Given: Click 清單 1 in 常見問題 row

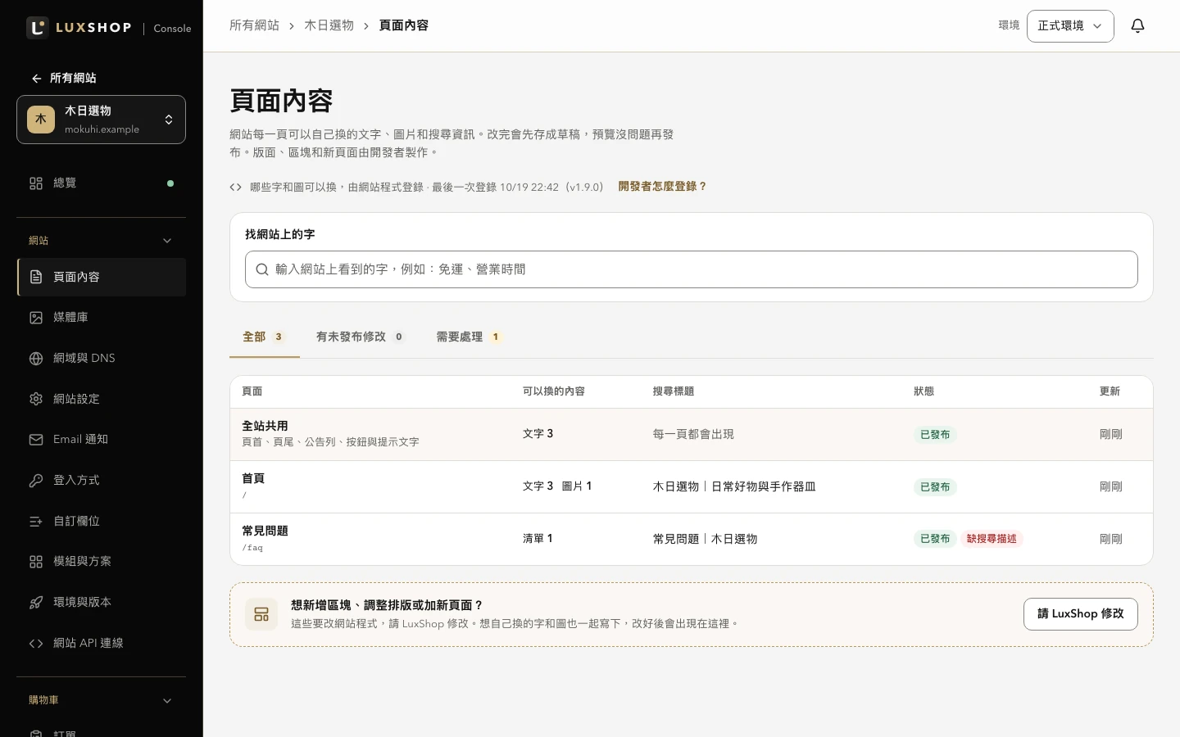Looking at the screenshot, I should (538, 539).
